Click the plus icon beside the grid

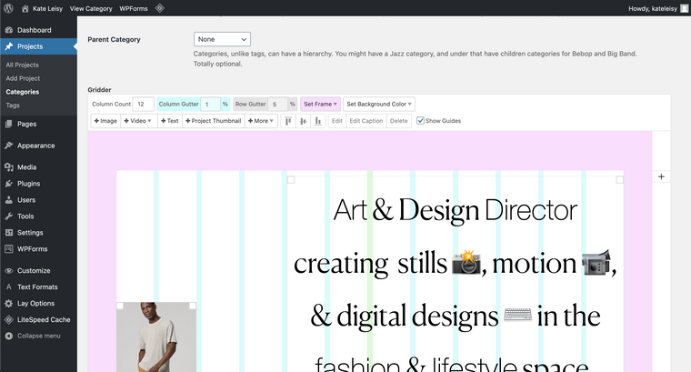pyautogui.click(x=661, y=176)
